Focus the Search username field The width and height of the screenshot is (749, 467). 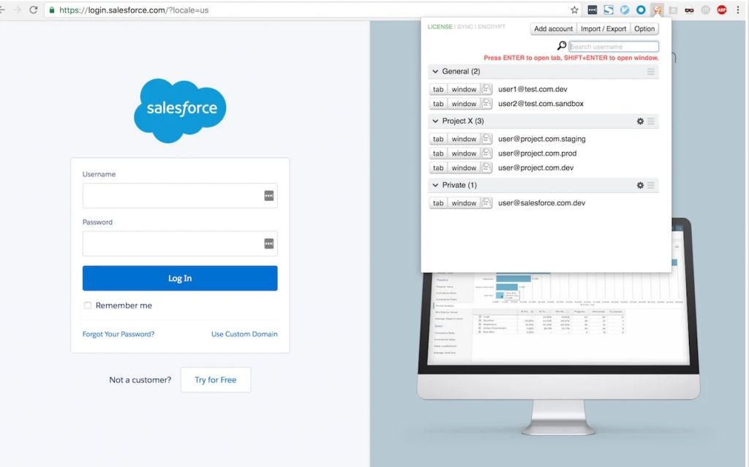[x=614, y=47]
